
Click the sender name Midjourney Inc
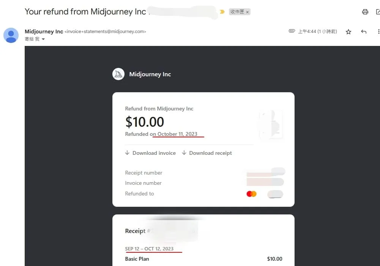[44, 31]
